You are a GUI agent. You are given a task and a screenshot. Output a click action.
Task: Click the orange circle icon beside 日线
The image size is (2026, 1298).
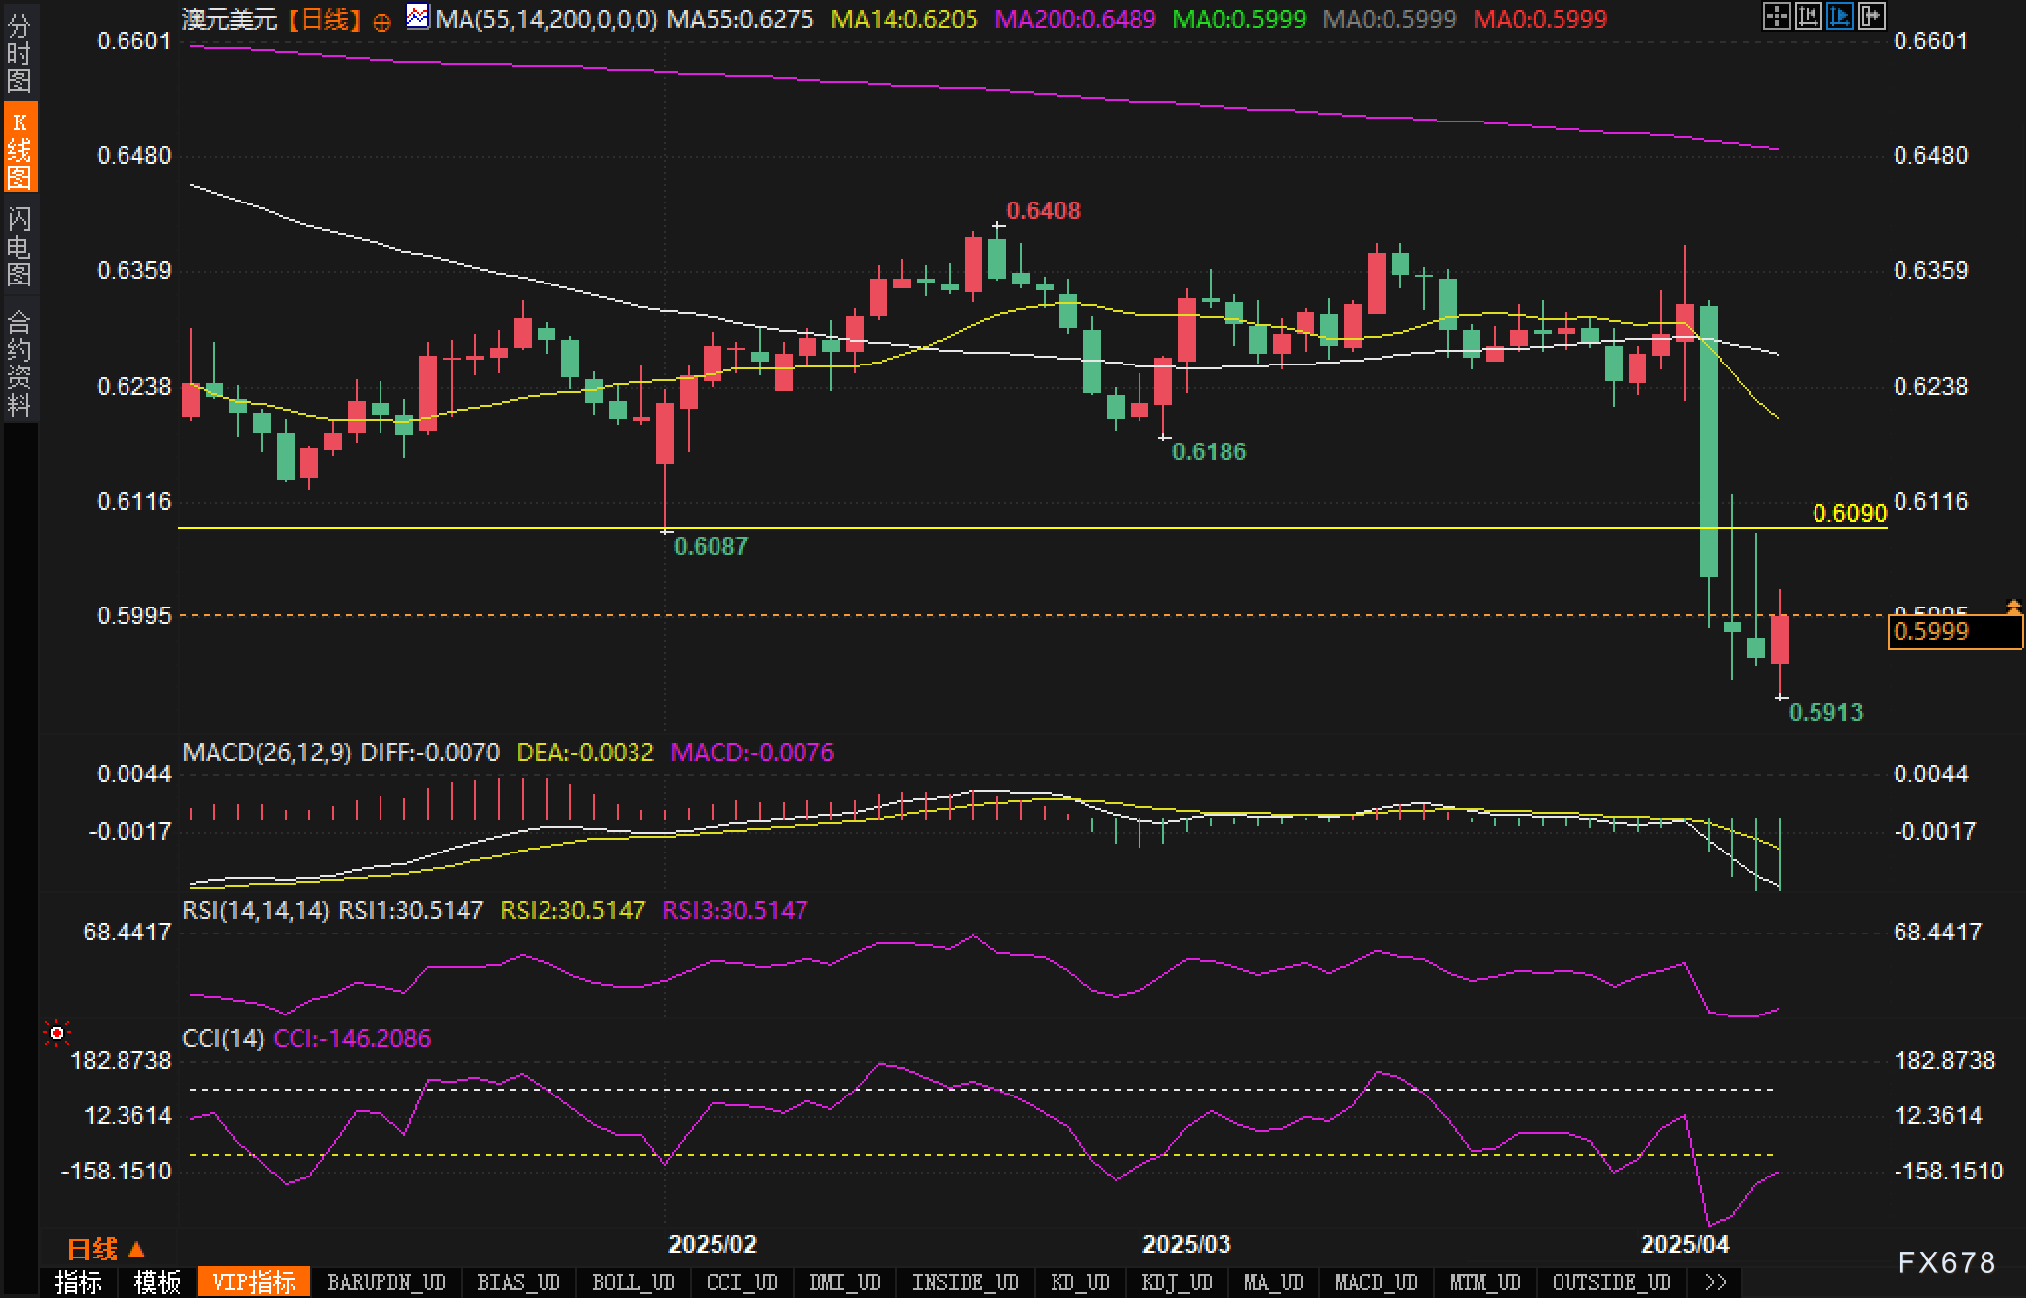click(382, 21)
